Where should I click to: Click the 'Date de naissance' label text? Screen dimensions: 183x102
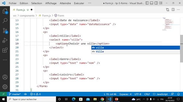click(74, 20)
